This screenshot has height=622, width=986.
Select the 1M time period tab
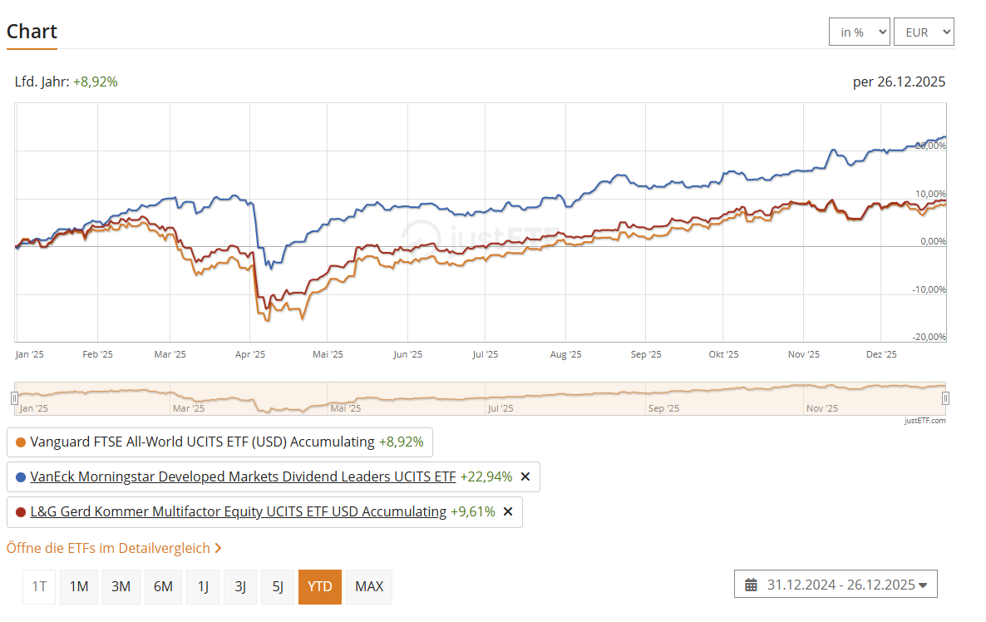pyautogui.click(x=79, y=586)
